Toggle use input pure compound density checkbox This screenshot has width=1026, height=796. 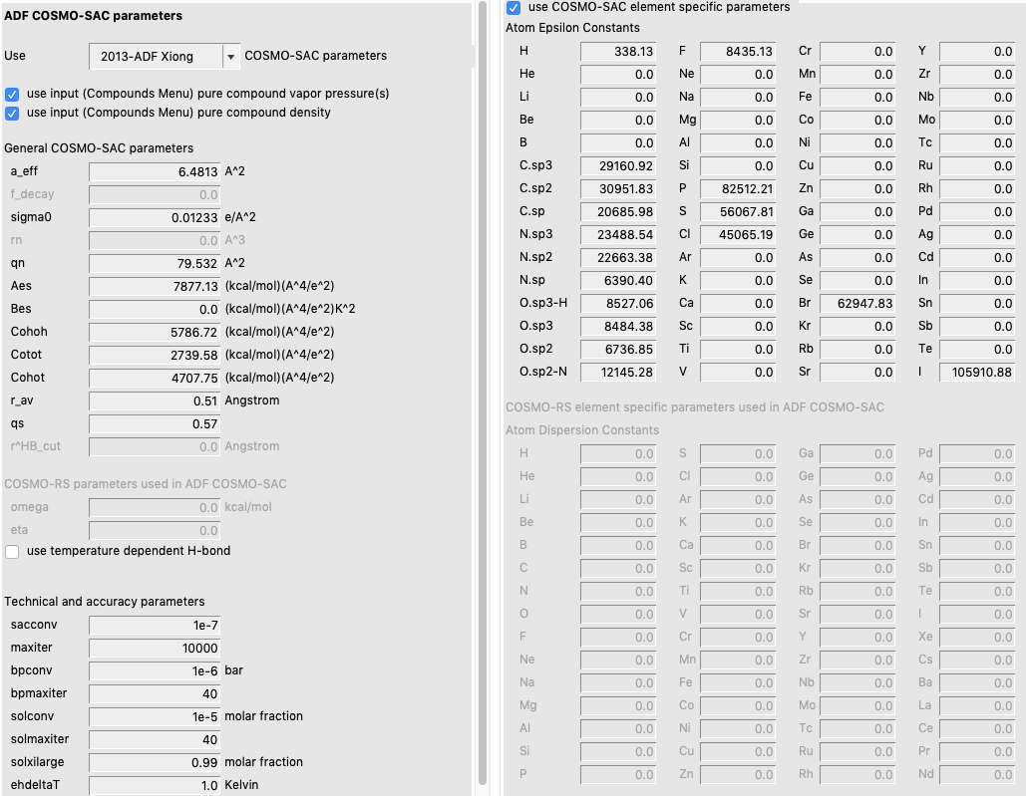pyautogui.click(x=12, y=113)
